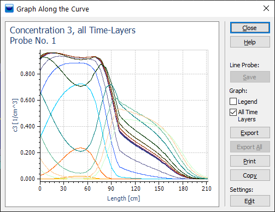Viewport: 275px width, 212px height.
Task: Copy the graph to clipboard
Action: click(250, 175)
